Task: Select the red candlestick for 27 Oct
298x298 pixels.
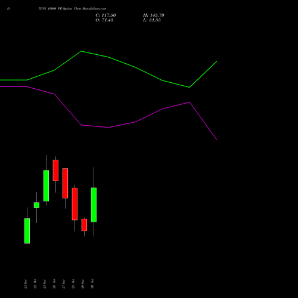Action: (65, 183)
